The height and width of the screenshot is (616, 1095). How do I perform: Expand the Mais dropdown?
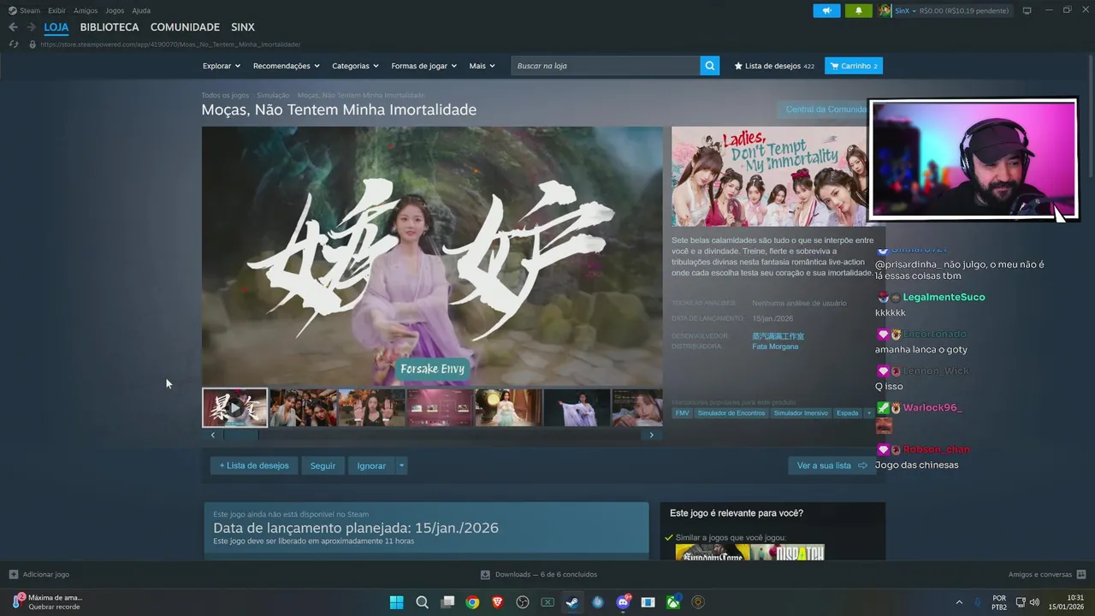[482, 66]
